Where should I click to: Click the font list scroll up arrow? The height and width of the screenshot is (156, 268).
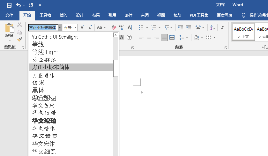click(x=116, y=35)
